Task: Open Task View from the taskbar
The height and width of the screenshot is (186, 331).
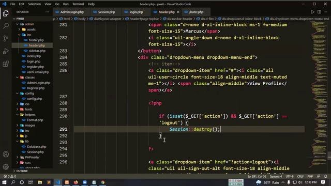Action: pos(31,182)
